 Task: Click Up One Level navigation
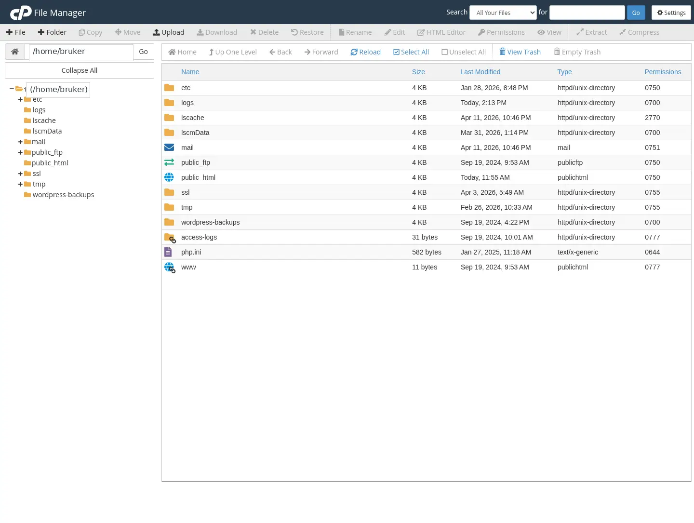pos(233,52)
